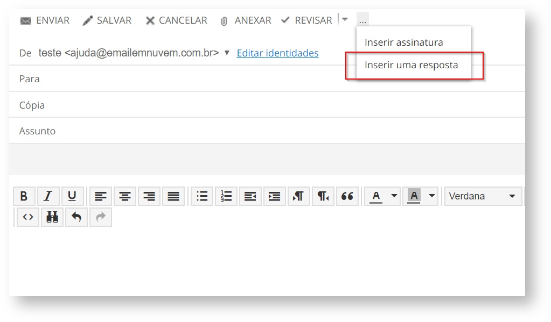
Task: Toggle italic text formatting
Action: click(48, 196)
